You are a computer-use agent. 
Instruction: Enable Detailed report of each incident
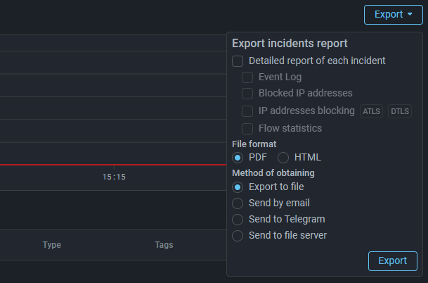[x=238, y=61]
